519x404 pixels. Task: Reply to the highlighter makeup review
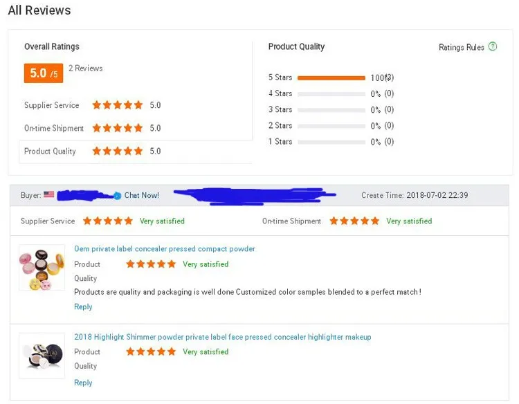coord(83,383)
